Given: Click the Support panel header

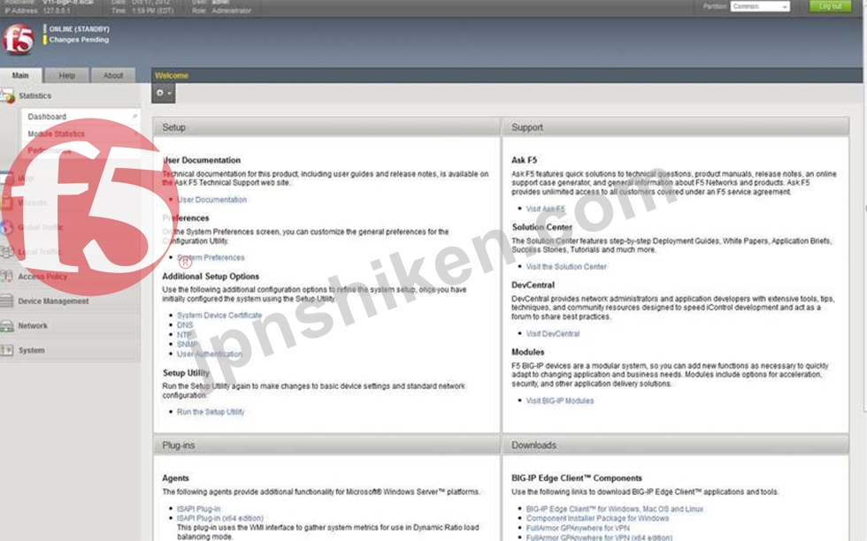Looking at the screenshot, I should click(x=675, y=127).
